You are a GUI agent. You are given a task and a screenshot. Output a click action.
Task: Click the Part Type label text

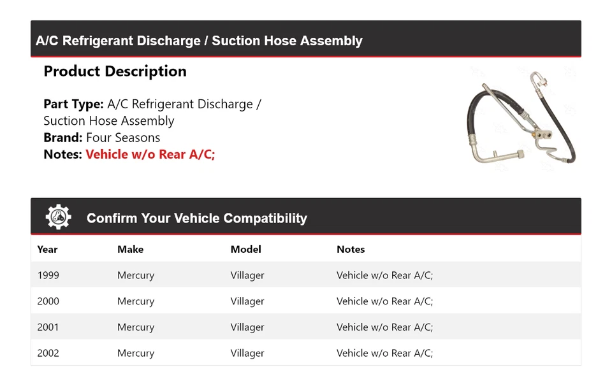[x=73, y=104]
